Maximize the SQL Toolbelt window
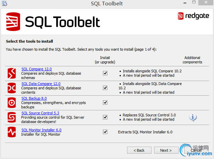The image size is (214, 159). 194,2
